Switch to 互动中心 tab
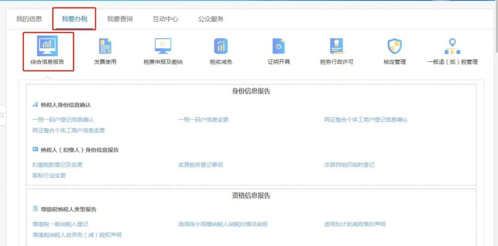 click(166, 19)
